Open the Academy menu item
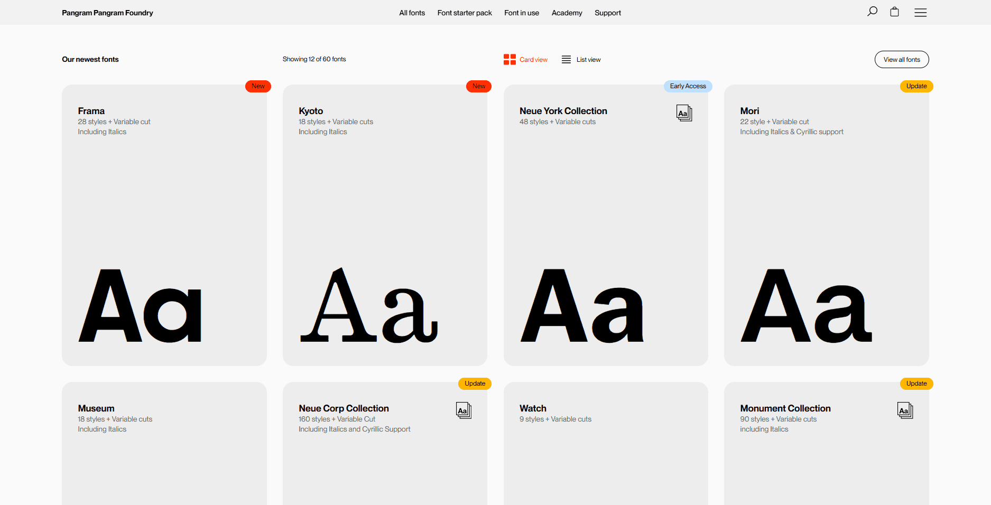The height and width of the screenshot is (505, 991). tap(567, 13)
